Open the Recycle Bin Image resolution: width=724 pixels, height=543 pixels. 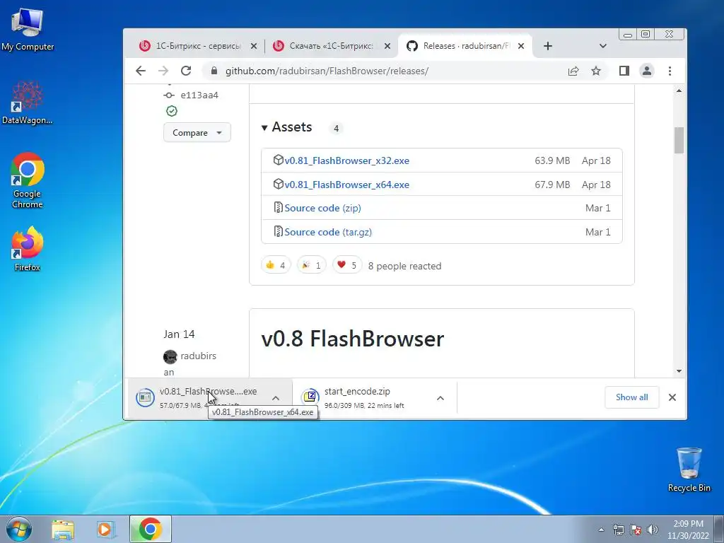click(x=689, y=469)
